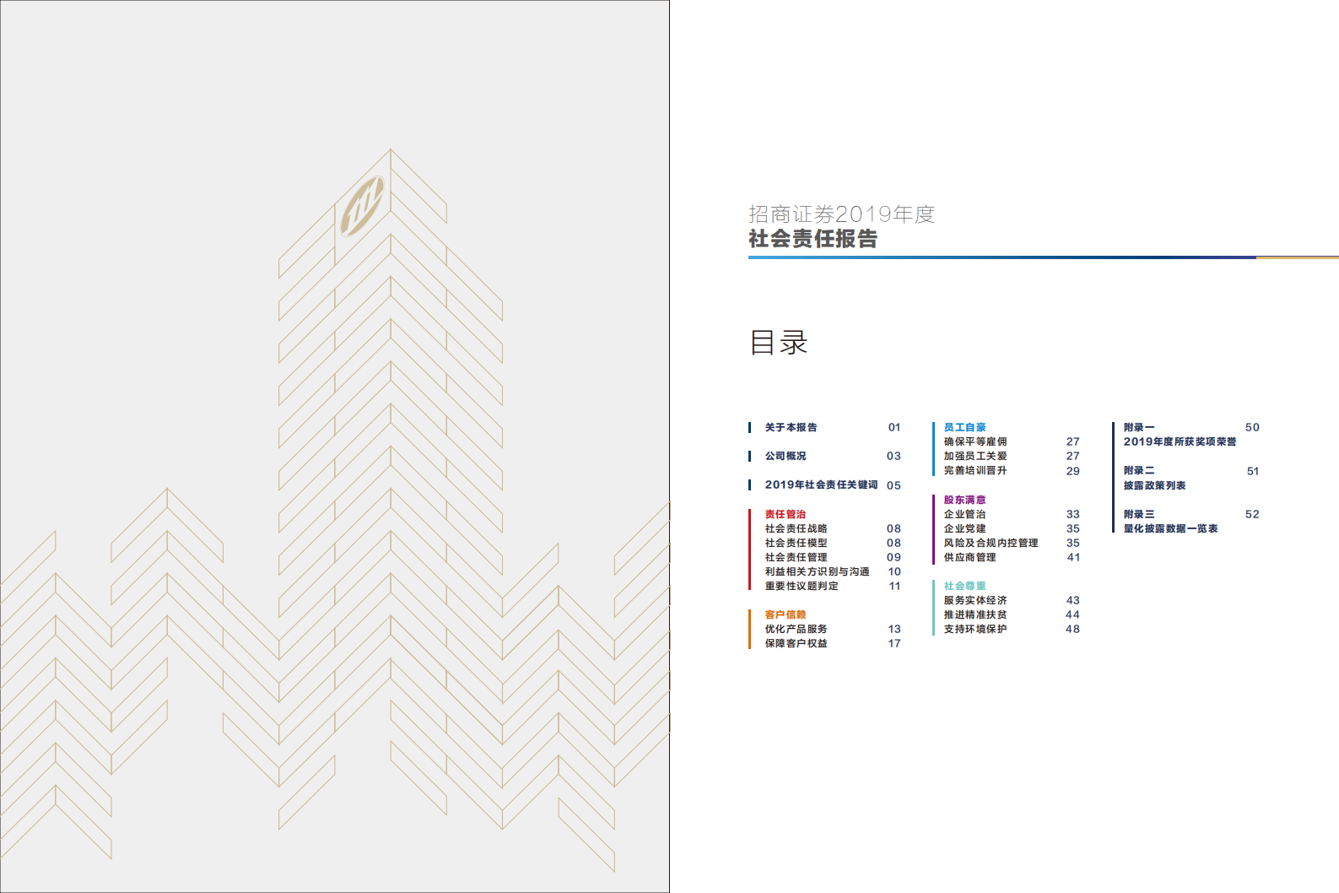Screen dimensions: 1339x893
Task: Click page number 29 beside 完善培训晋升
Action: tap(1073, 471)
